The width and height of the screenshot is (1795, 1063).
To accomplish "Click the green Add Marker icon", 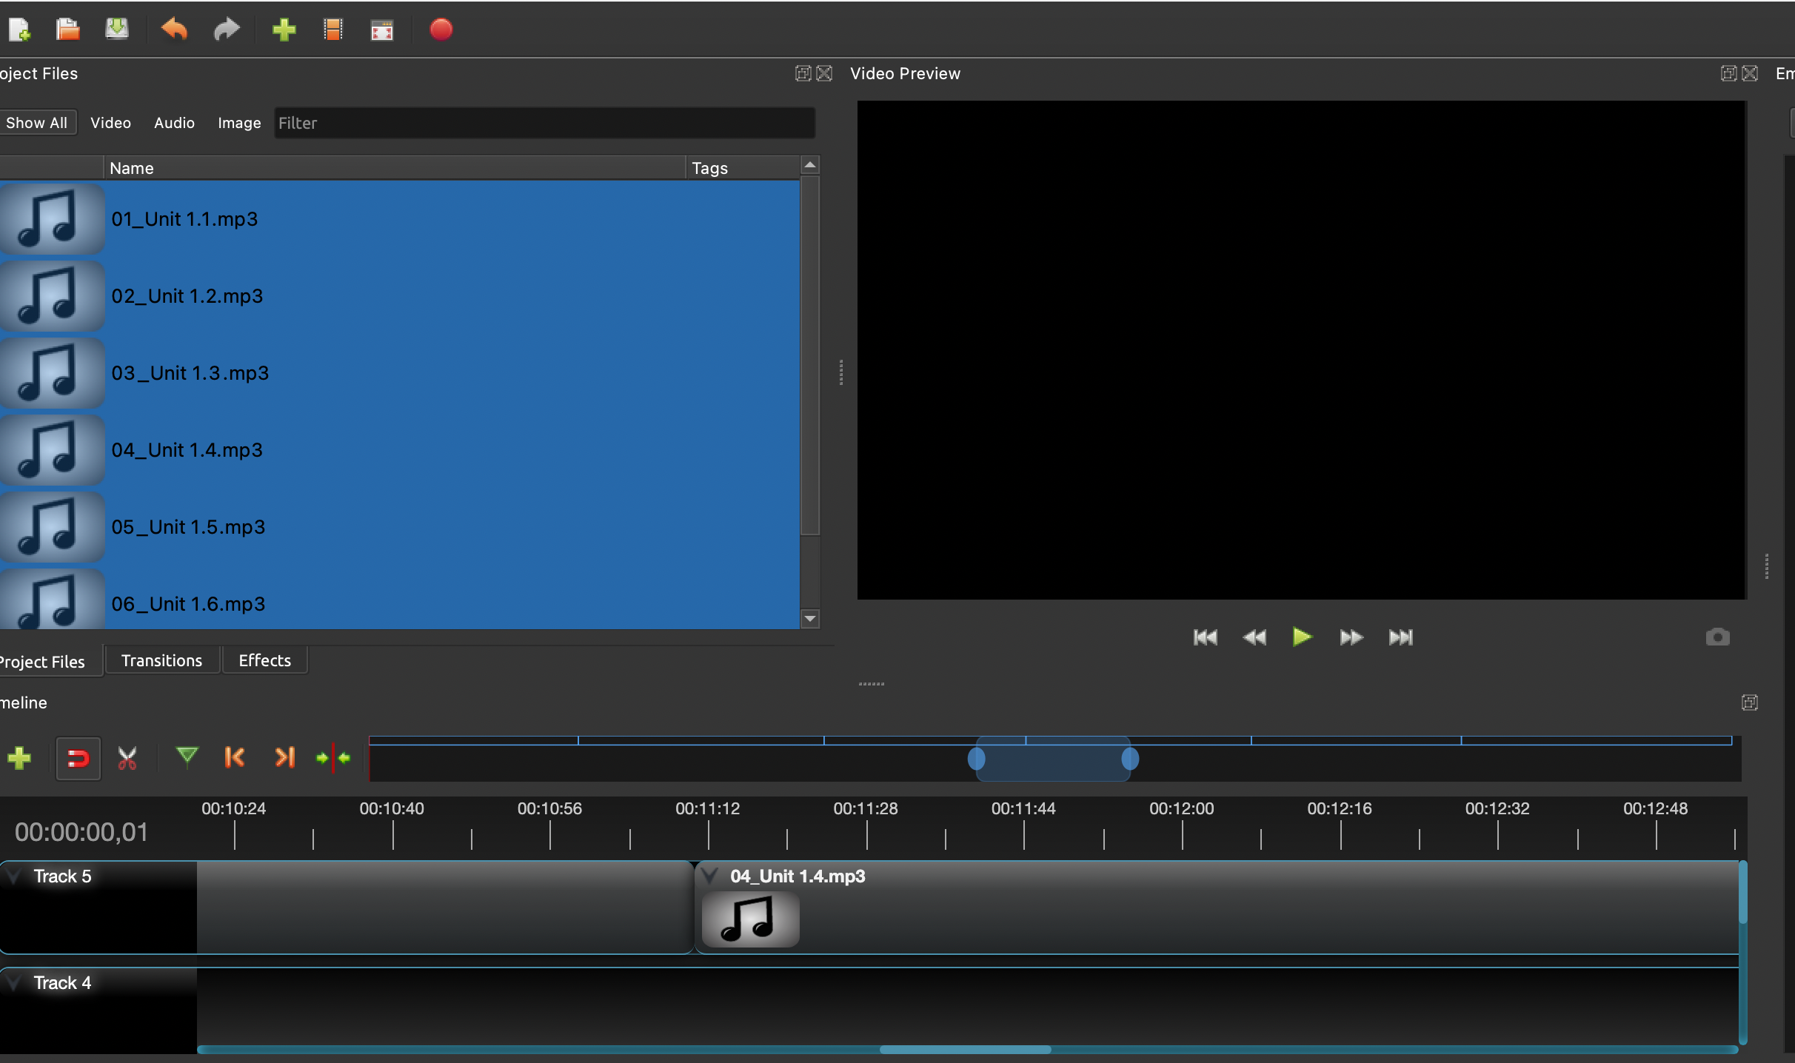I will [x=187, y=757].
